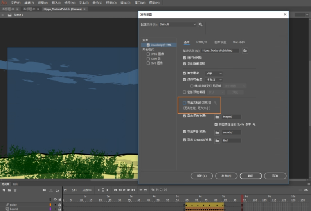The height and width of the screenshot is (211, 311).
Task: Click the center frame icon in timeline
Action: point(141,190)
